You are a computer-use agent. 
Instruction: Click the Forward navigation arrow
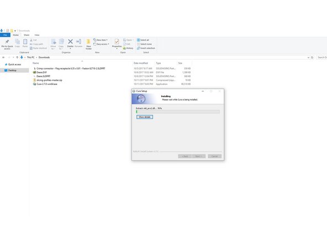(x=9, y=57)
